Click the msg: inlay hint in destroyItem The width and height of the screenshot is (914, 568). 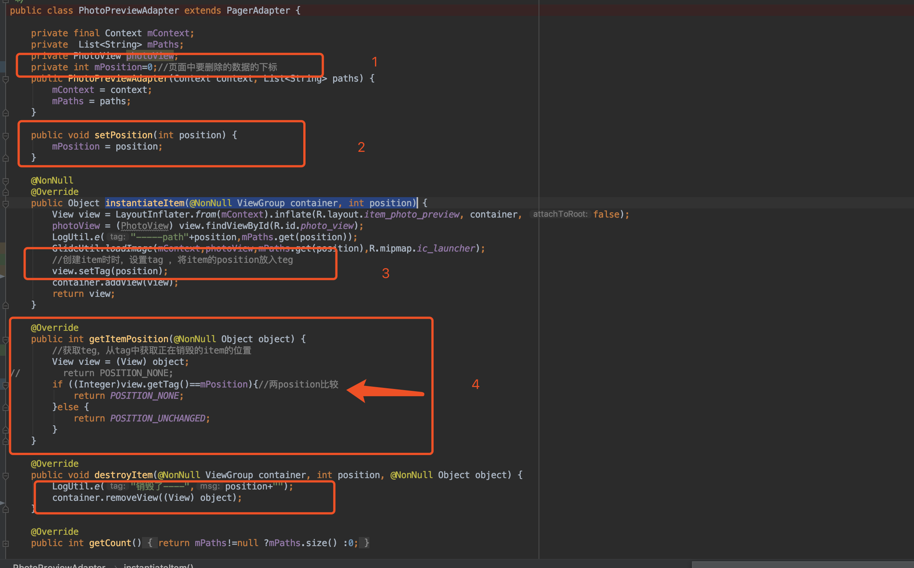point(210,486)
